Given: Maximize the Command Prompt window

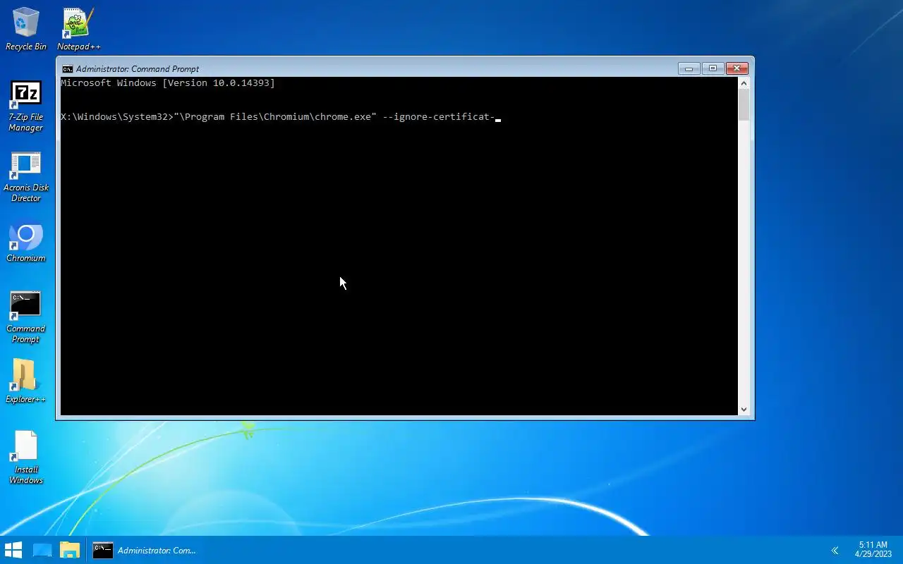Looking at the screenshot, I should (x=713, y=68).
